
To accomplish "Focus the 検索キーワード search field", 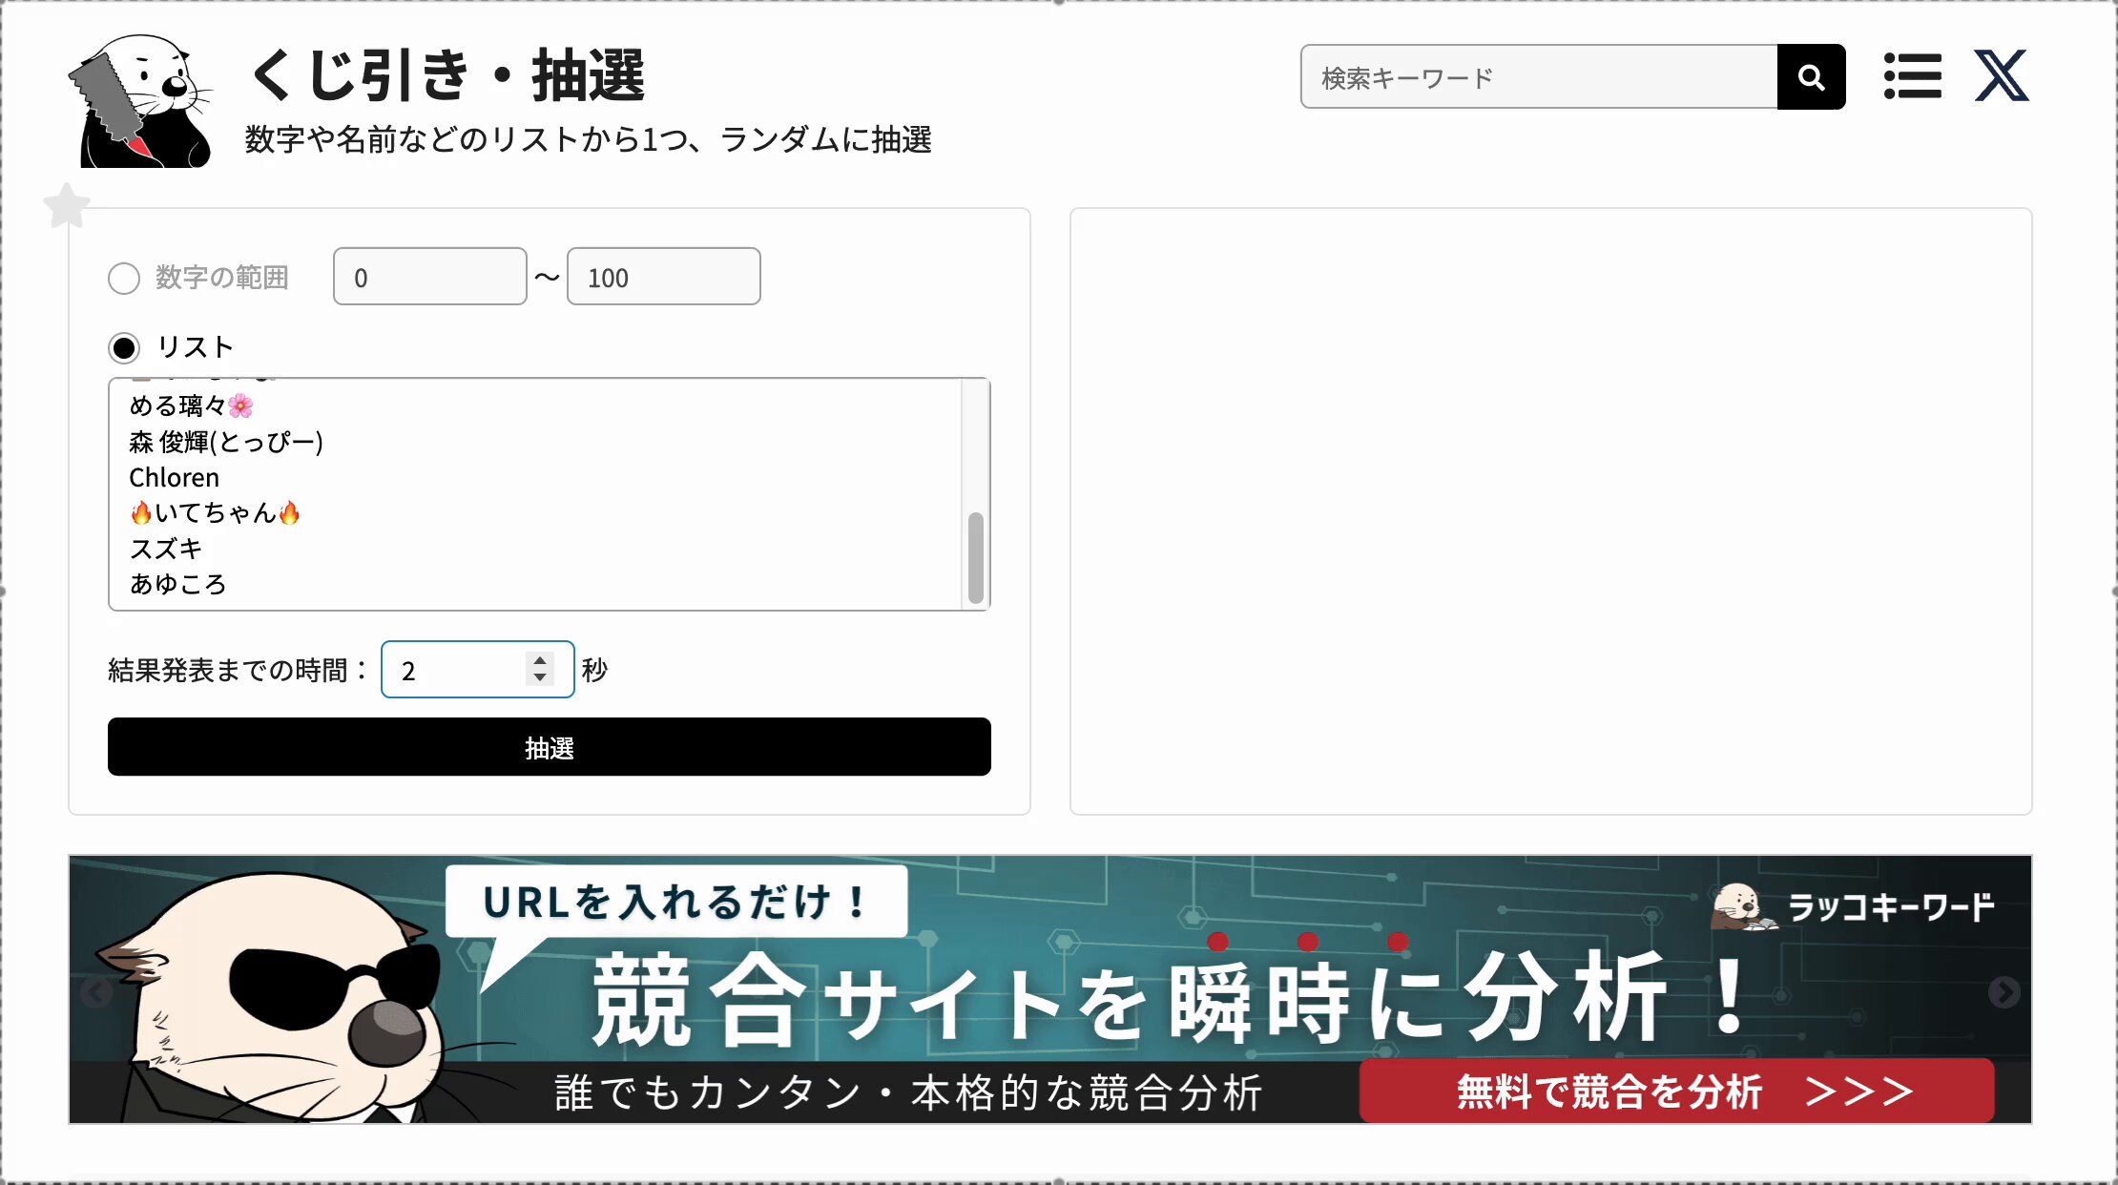I will tap(1539, 77).
